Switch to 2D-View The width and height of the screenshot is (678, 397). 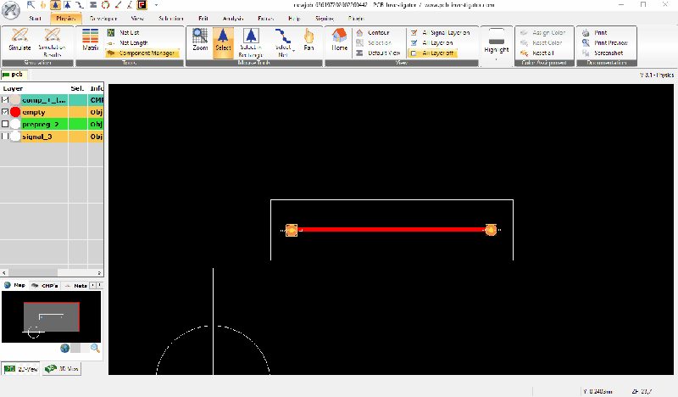pos(20,369)
